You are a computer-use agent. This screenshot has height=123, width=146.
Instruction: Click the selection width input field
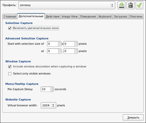(53, 44)
